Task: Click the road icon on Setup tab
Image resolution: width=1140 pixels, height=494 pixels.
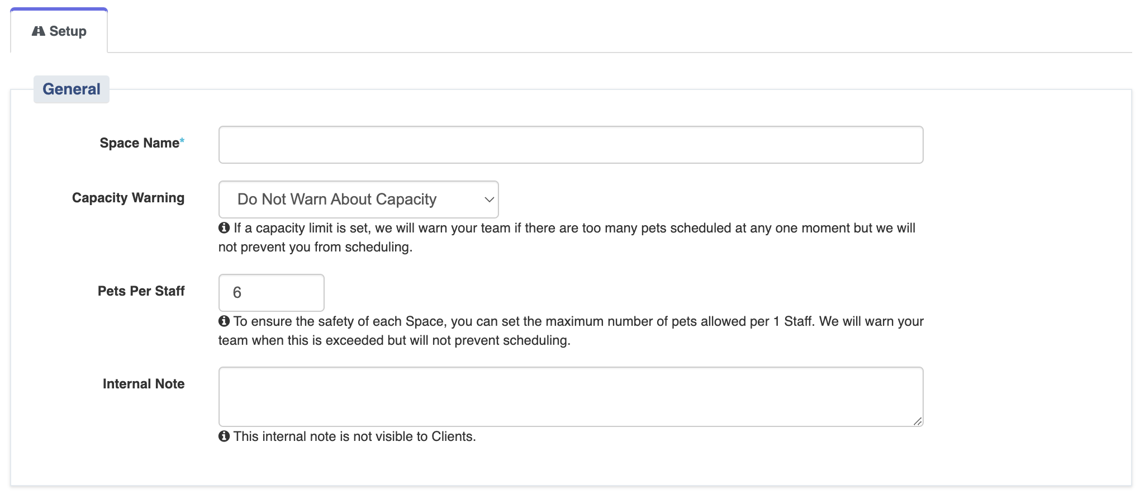Action: point(38,31)
